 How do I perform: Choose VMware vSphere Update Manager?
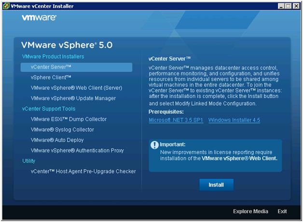73,99
